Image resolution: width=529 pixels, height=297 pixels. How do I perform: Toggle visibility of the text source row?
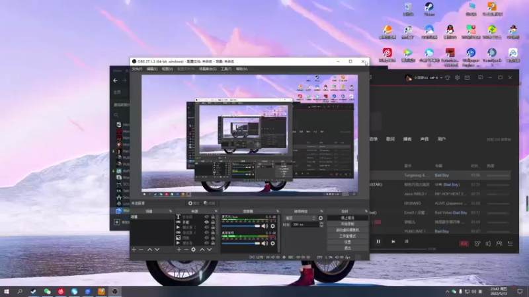point(206,217)
